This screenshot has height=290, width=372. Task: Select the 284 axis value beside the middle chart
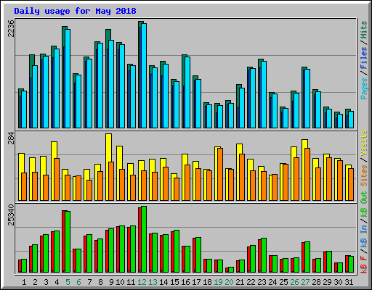point(11,138)
